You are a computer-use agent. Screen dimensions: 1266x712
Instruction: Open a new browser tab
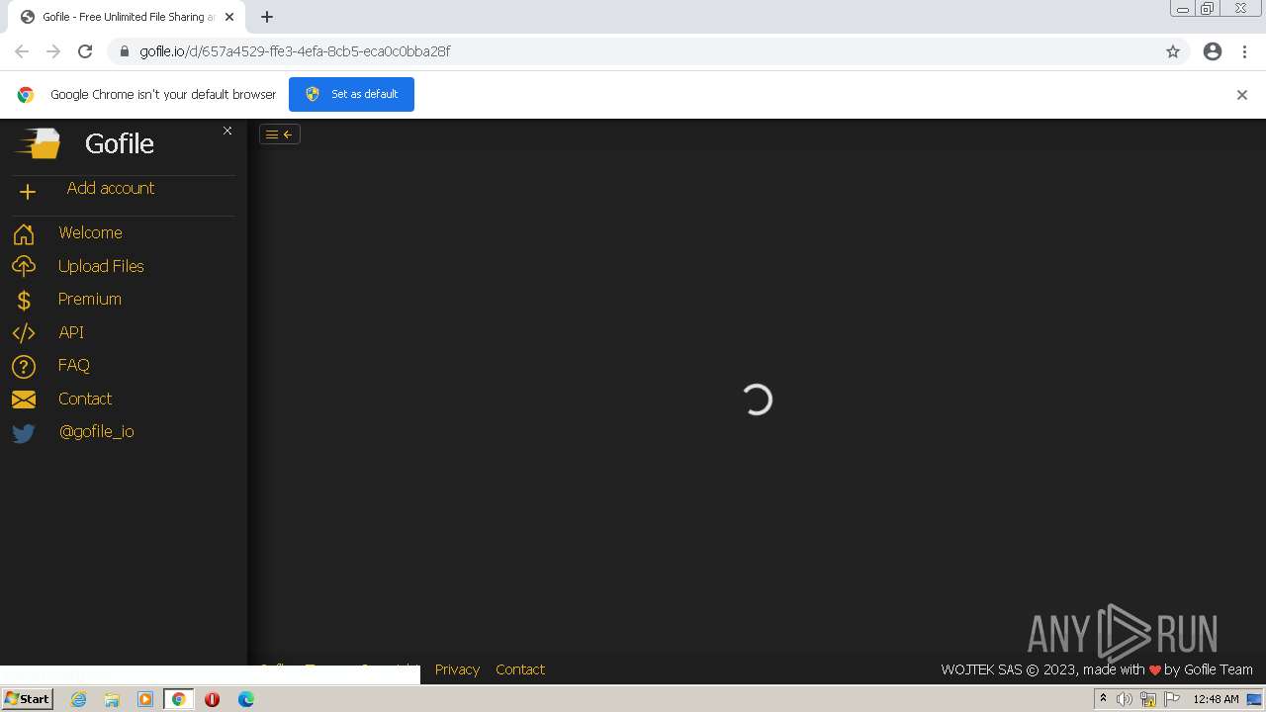pyautogui.click(x=267, y=17)
